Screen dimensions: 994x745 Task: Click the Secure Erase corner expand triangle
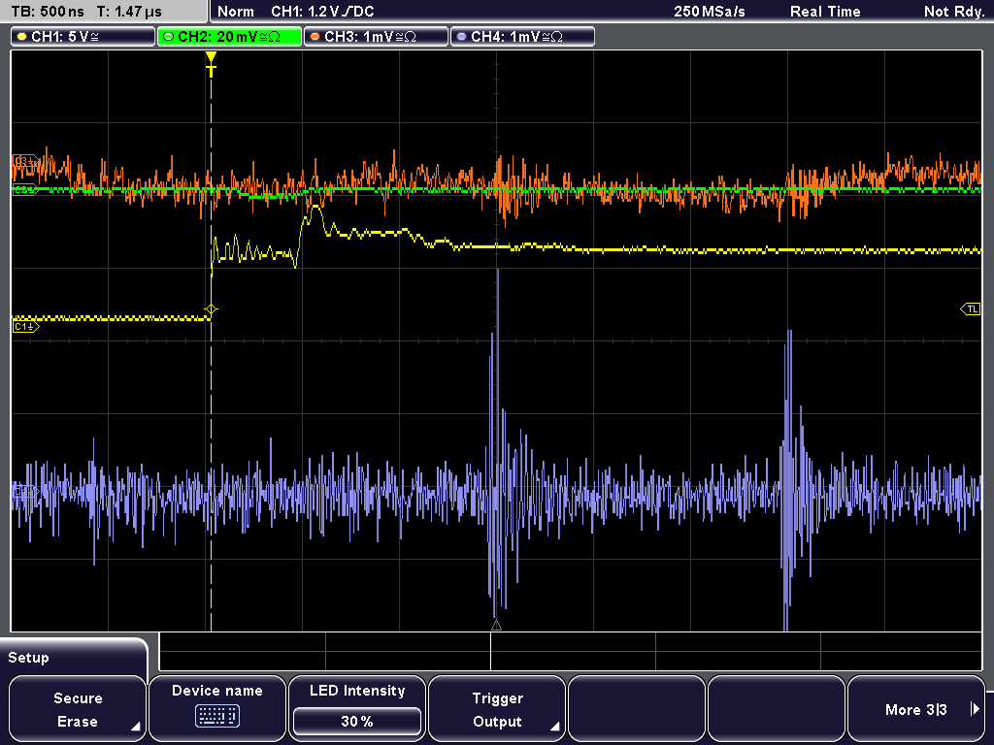tap(135, 727)
